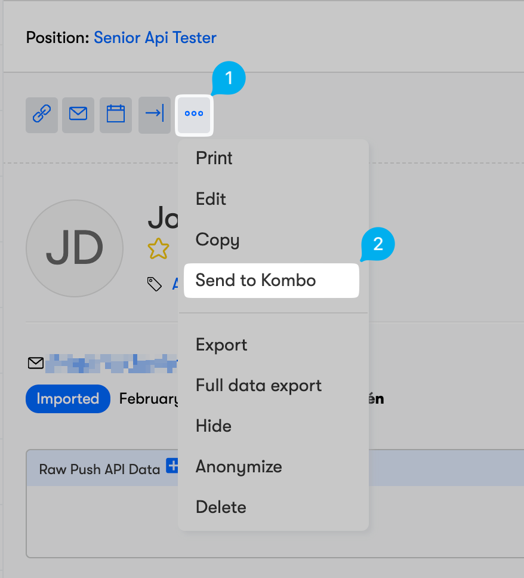The image size is (524, 578).
Task: Select Print from the dropdown menu
Action: pos(214,158)
